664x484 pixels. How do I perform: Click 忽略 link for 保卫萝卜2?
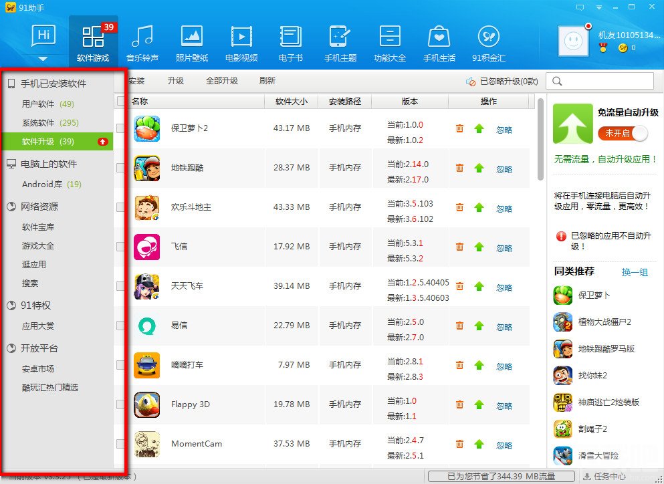[504, 130]
